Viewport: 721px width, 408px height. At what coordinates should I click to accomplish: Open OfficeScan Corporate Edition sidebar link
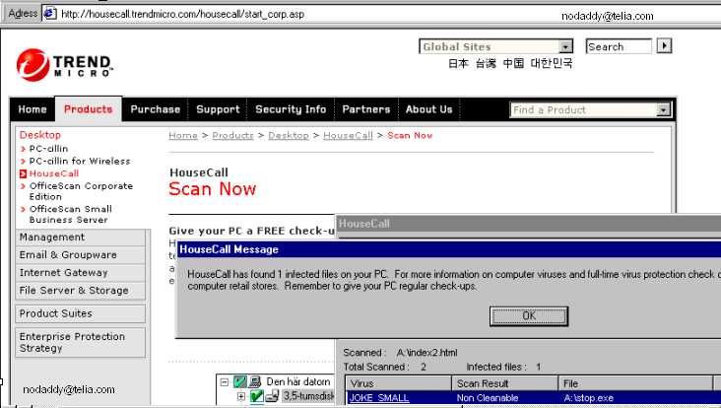click(81, 191)
